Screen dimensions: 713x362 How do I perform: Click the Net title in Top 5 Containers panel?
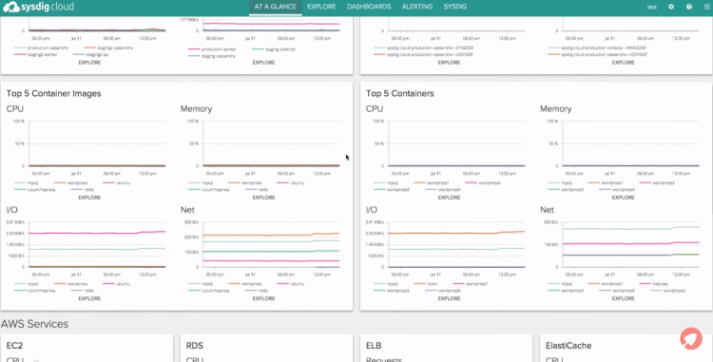(x=547, y=210)
